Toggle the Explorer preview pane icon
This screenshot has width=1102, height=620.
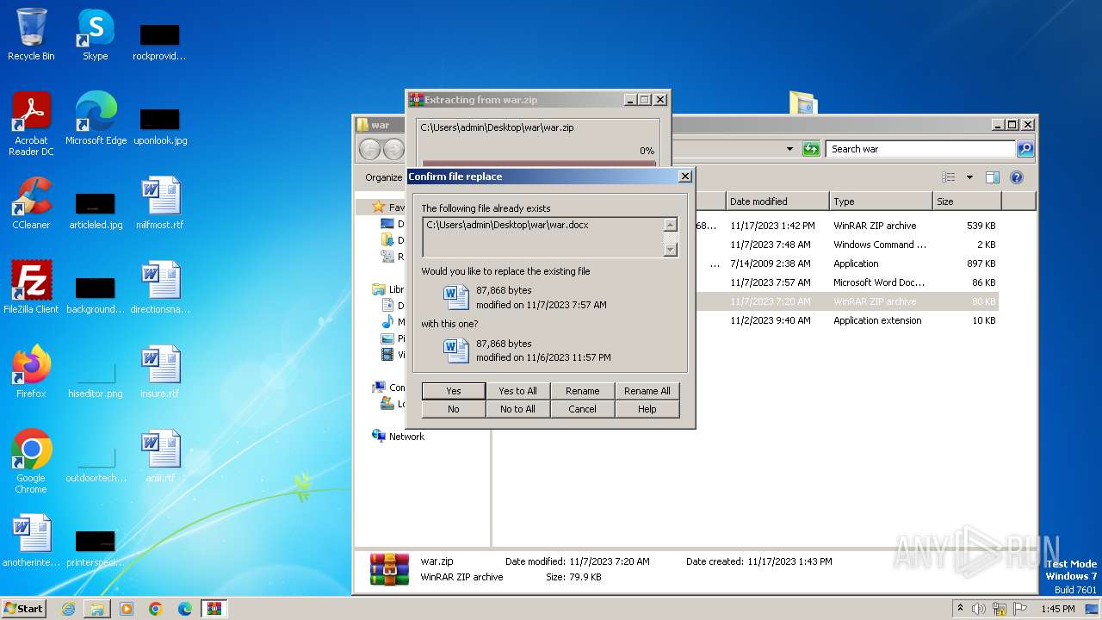pos(992,177)
